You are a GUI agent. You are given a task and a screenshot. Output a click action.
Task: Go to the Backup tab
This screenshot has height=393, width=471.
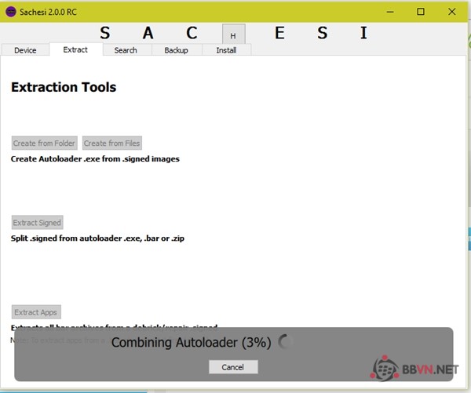(176, 50)
